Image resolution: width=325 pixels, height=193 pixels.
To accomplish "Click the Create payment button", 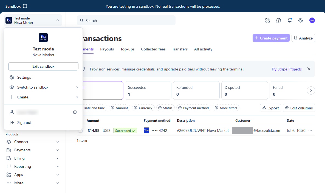I will point(271,38).
